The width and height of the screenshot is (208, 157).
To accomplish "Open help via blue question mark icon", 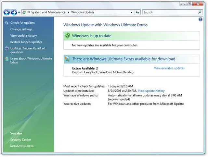I will pos(201,20).
